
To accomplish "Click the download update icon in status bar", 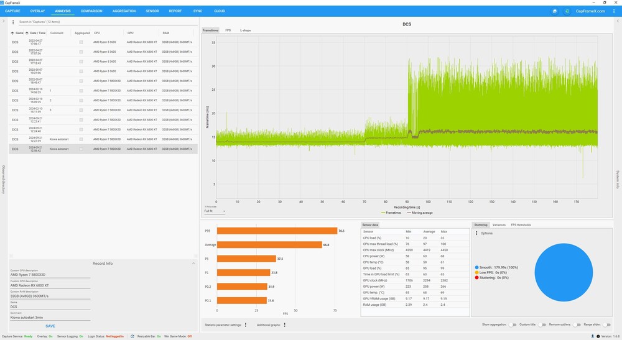I will (593, 336).
